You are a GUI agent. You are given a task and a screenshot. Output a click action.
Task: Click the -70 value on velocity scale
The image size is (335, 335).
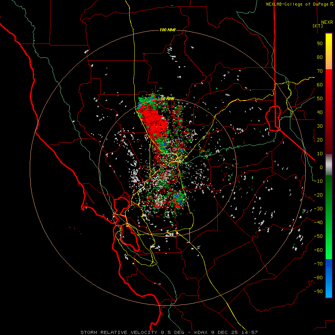click(x=318, y=264)
